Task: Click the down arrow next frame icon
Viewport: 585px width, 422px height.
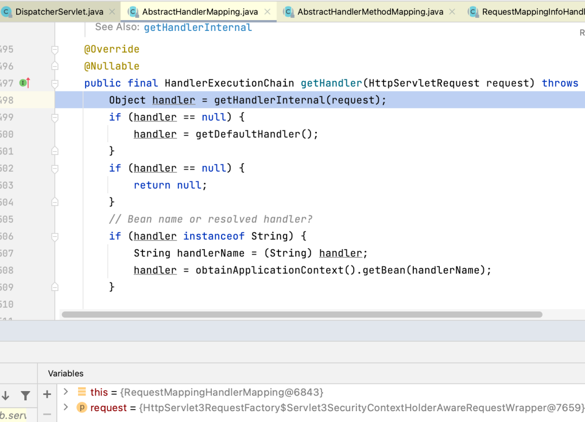Action: tap(5, 395)
